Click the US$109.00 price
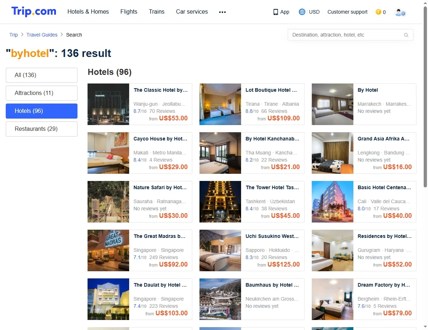This screenshot has height=330, width=428. pyautogui.click(x=284, y=118)
